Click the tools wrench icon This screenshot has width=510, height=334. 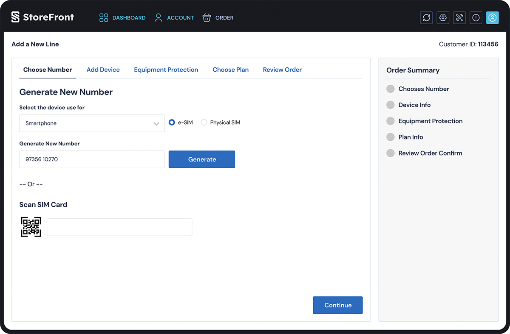point(459,18)
